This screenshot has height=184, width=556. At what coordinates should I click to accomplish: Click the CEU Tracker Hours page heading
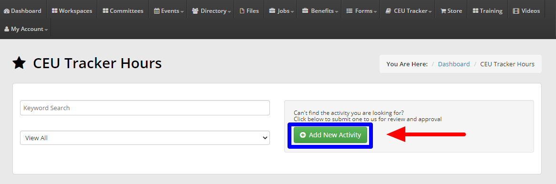(x=97, y=63)
